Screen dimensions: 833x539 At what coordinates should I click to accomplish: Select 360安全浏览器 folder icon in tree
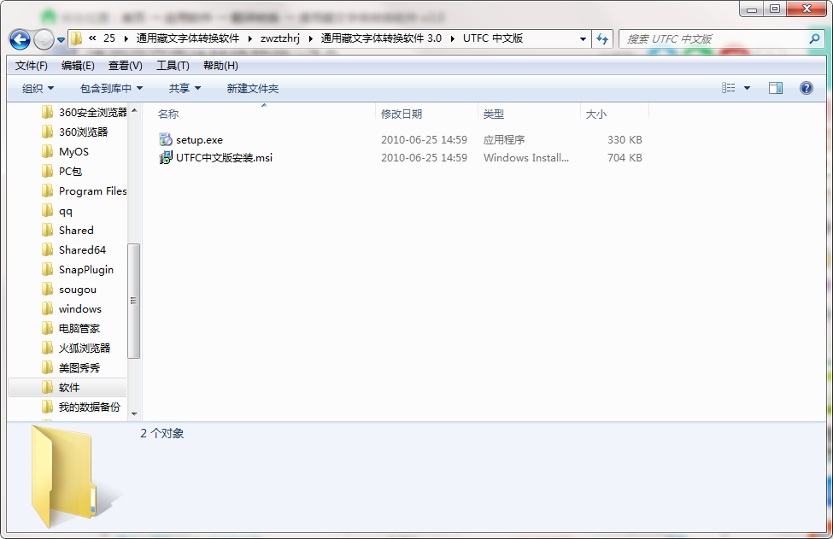pyautogui.click(x=47, y=112)
